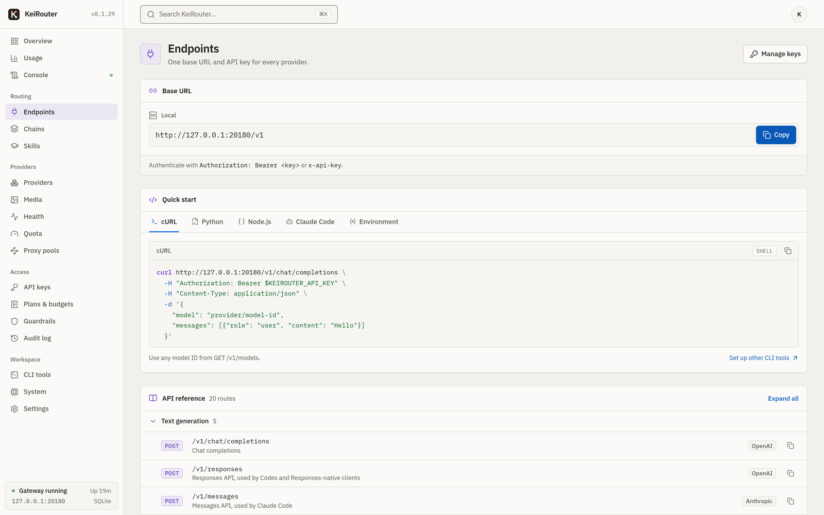Switch to the Environment tab

click(x=374, y=222)
